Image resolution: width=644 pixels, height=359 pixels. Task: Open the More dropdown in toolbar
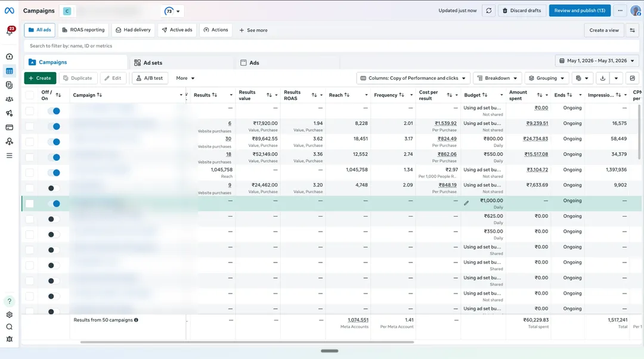[185, 78]
